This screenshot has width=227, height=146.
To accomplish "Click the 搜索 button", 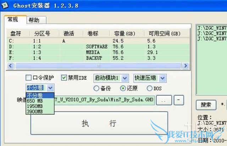I will [x=206, y=105].
